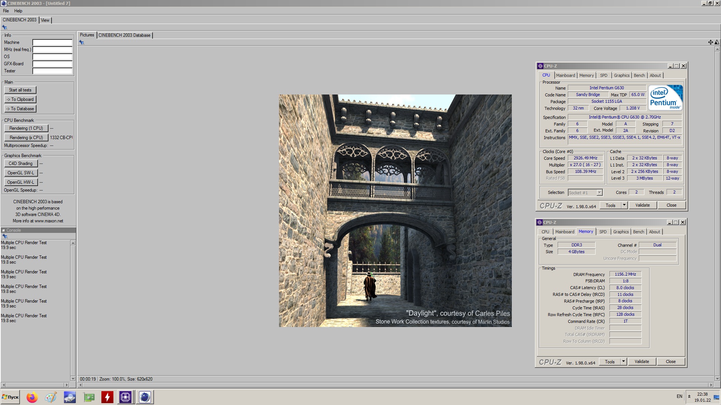
Task: Open the disk magnifier utility in taskbar
Action: [70, 397]
